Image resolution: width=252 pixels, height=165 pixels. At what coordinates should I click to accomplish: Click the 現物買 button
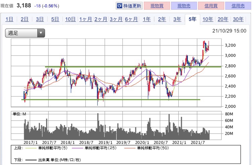click(x=157, y=6)
